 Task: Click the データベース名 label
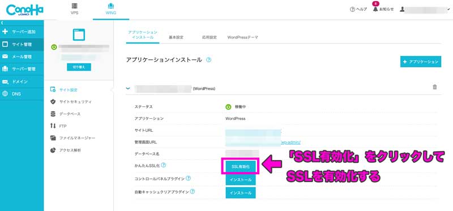pyautogui.click(x=147, y=154)
